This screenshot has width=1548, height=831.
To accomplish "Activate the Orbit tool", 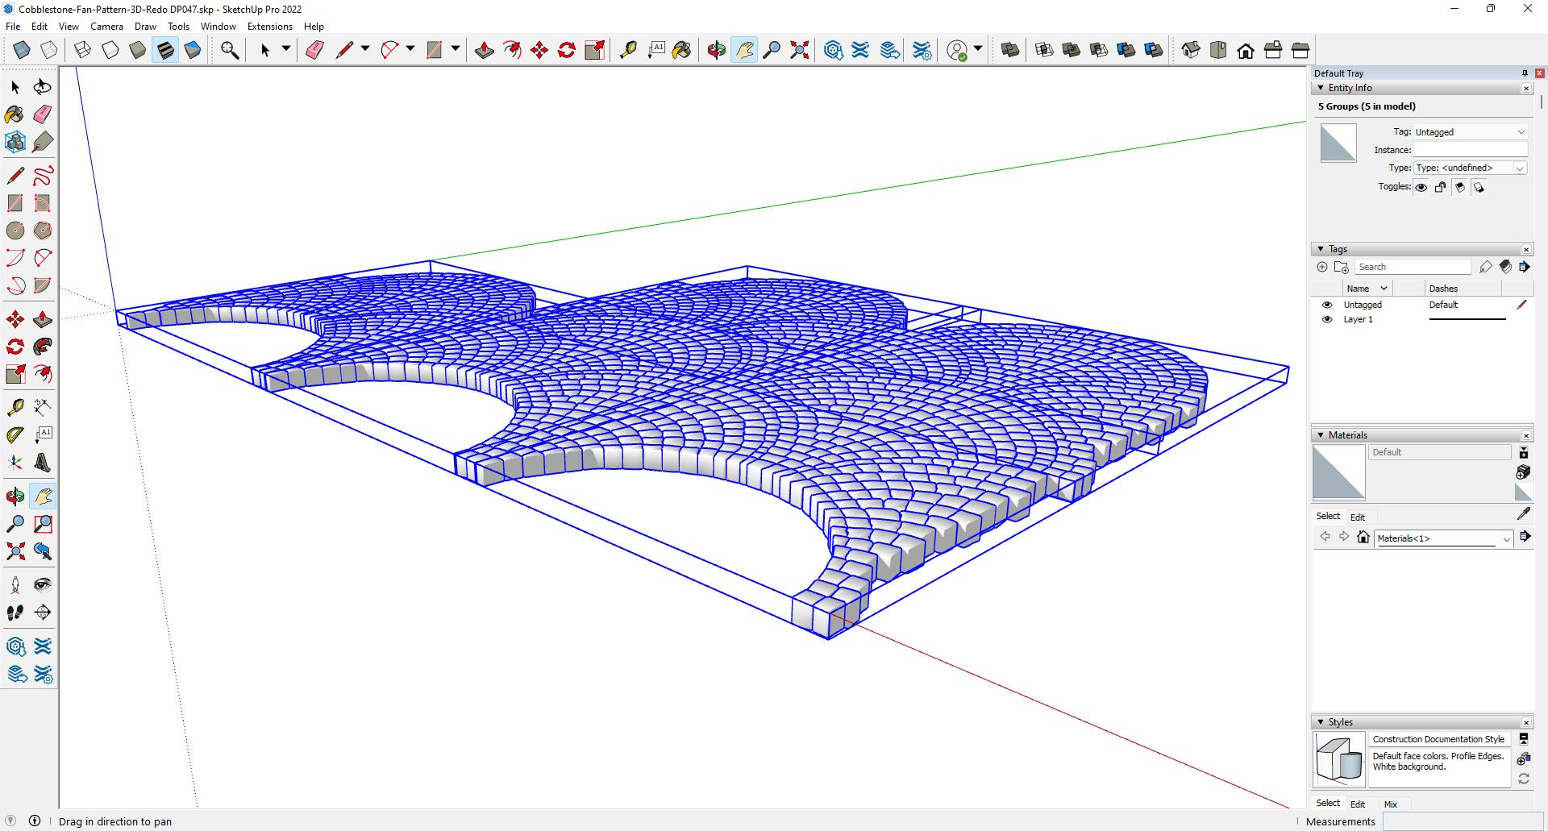I will 716,49.
